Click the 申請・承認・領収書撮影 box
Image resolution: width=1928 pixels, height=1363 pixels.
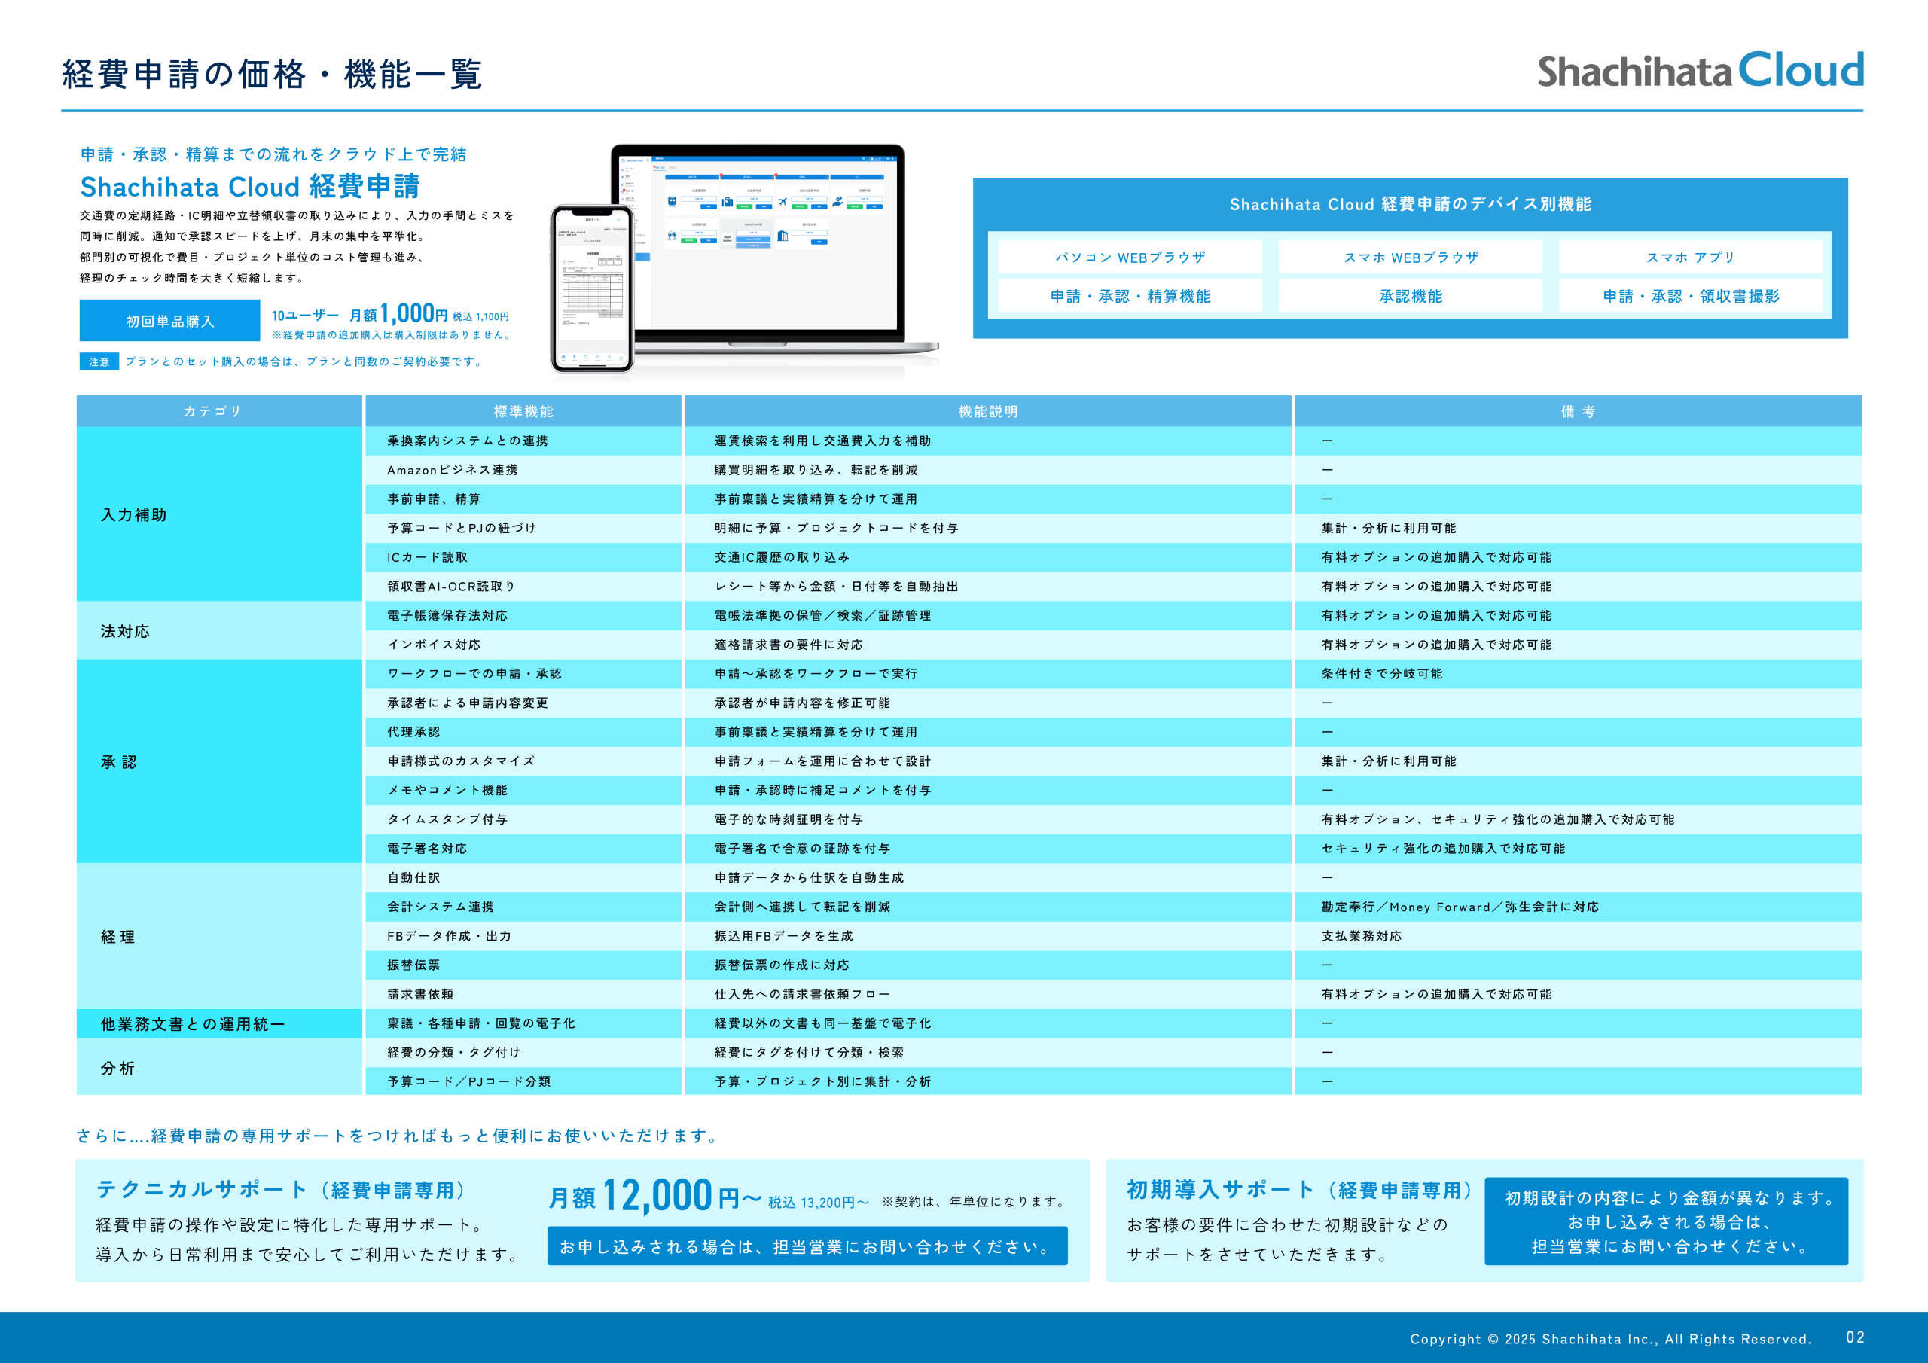[x=1689, y=296]
